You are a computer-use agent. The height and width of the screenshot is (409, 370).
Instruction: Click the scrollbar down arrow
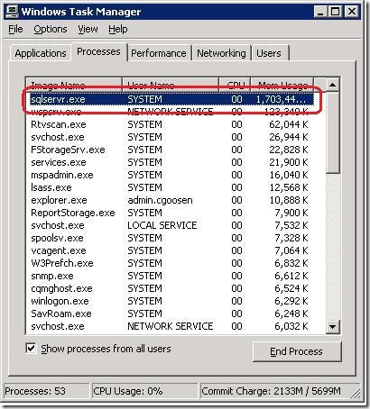[332, 326]
